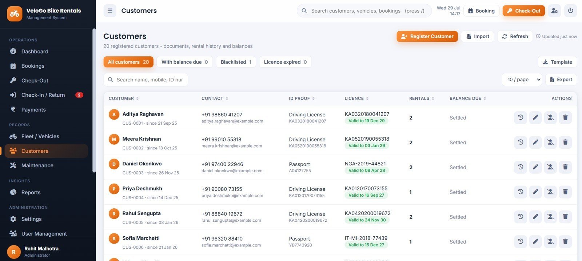Navigate to Payments
582x261 pixels.
(x=46, y=109)
